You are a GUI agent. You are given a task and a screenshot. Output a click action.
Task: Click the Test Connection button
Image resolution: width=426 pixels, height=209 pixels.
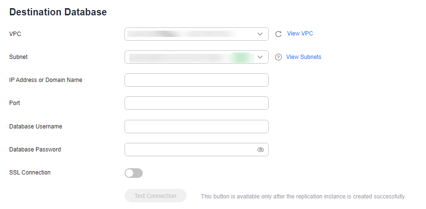[155, 196]
